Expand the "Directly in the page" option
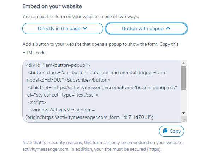 [63, 28]
